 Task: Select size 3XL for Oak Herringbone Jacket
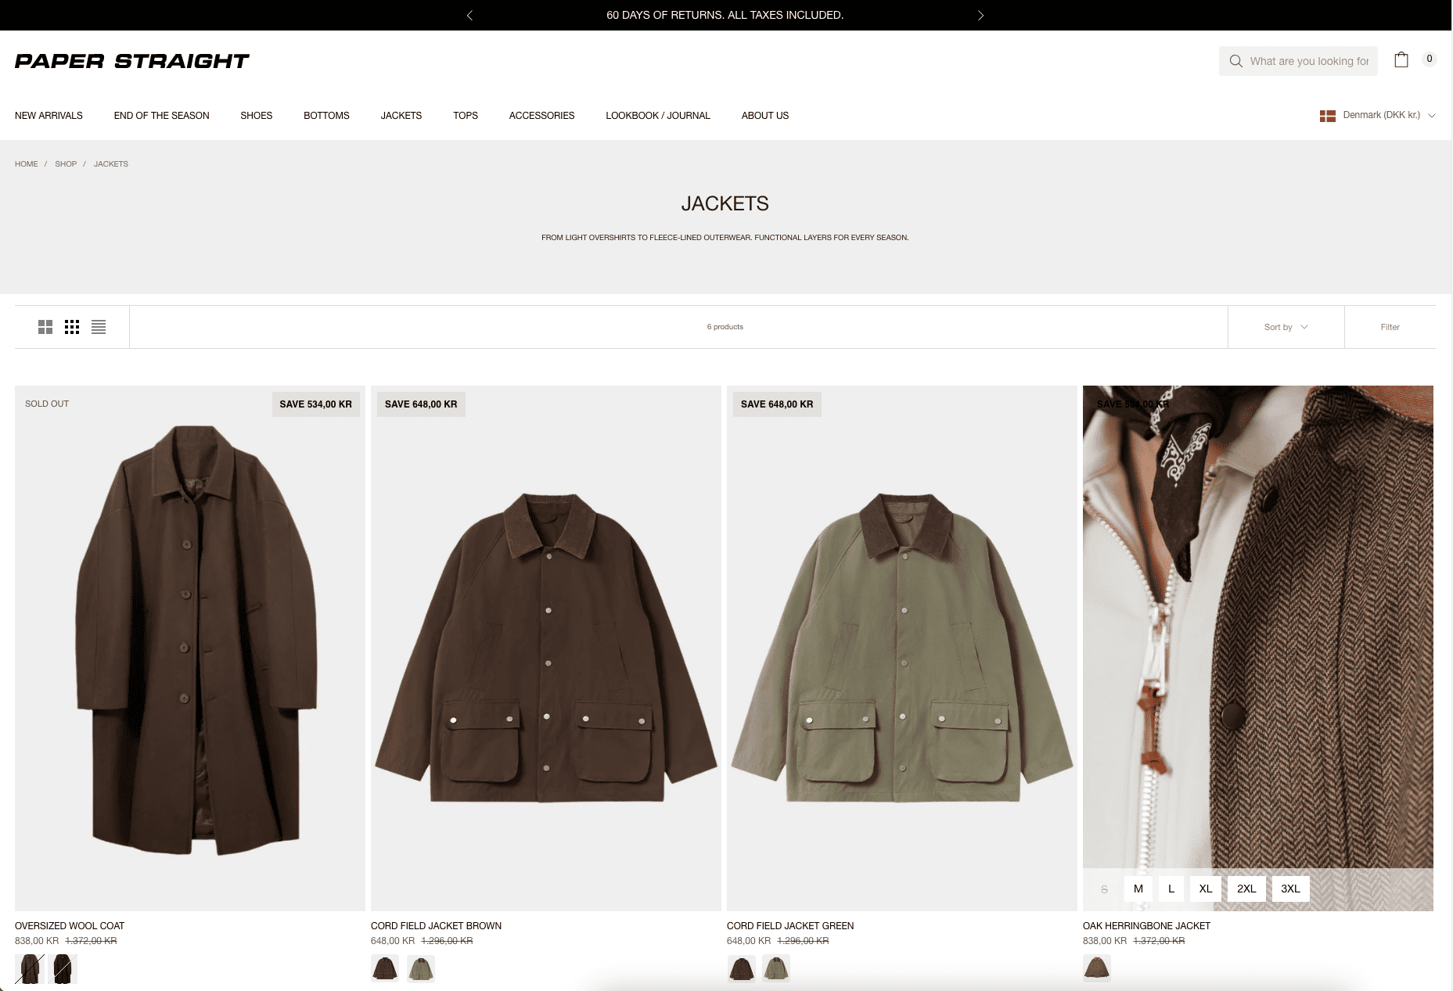click(x=1290, y=889)
